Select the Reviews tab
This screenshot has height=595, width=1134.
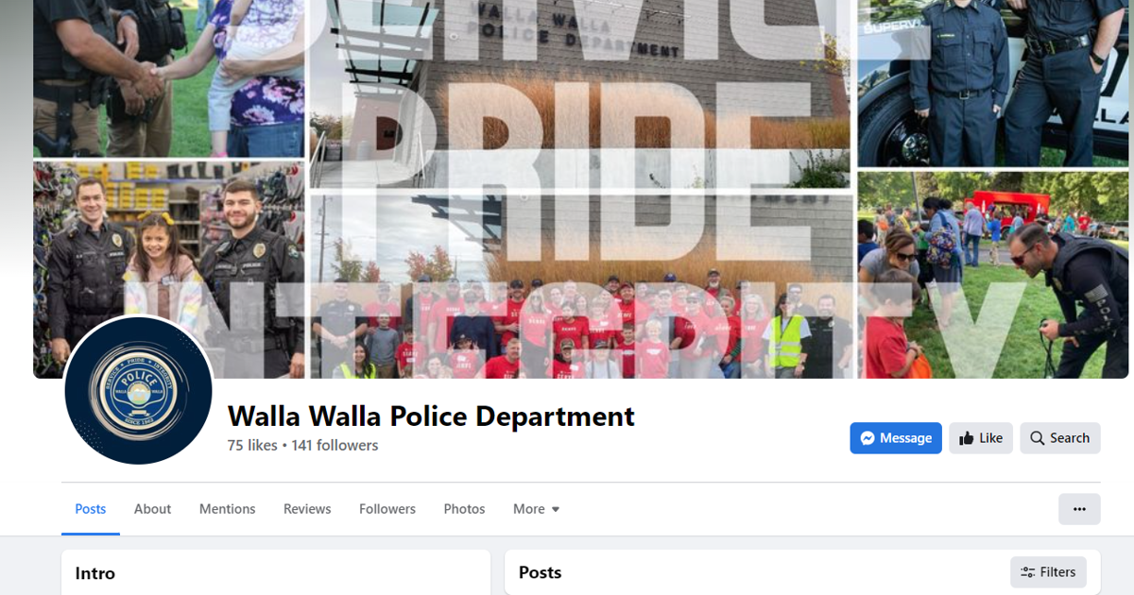[x=307, y=509]
